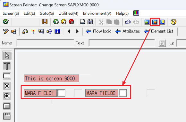Select the Pushbutton tool in palette

click(x=7, y=106)
